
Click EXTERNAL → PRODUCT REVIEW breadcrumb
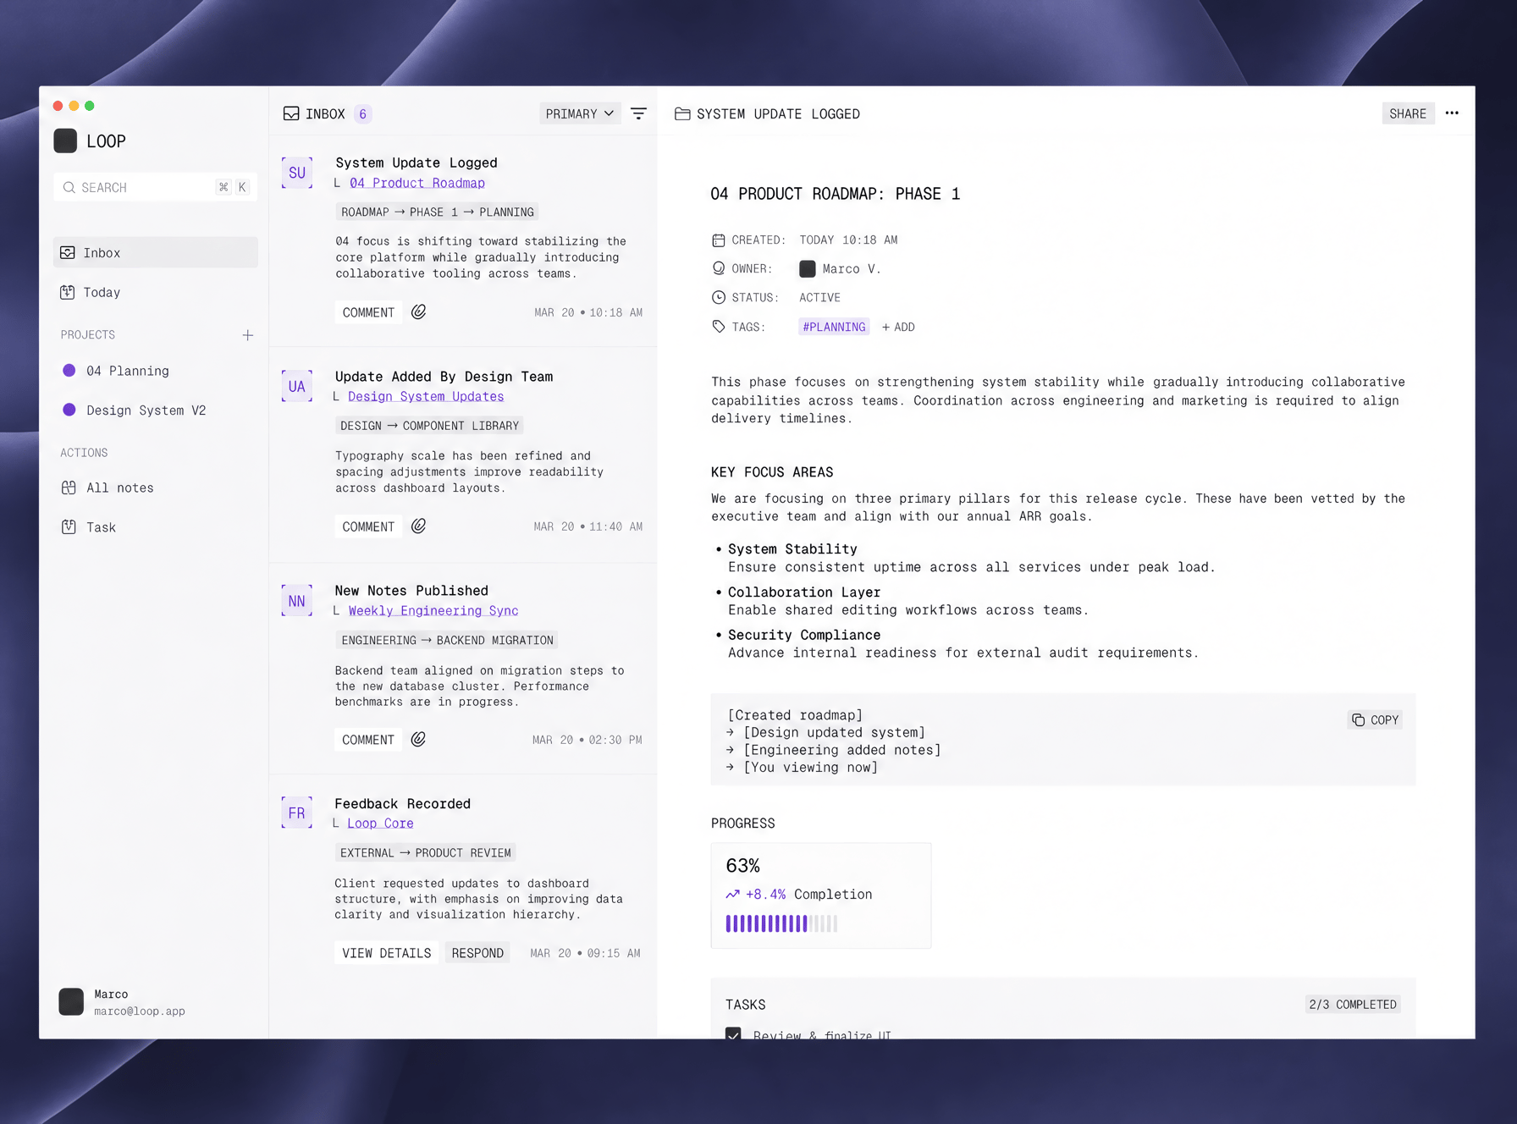click(x=425, y=852)
